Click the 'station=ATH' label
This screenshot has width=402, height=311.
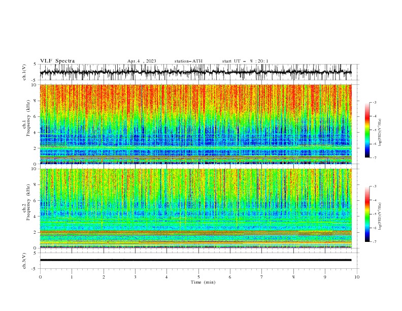pyautogui.click(x=188, y=61)
